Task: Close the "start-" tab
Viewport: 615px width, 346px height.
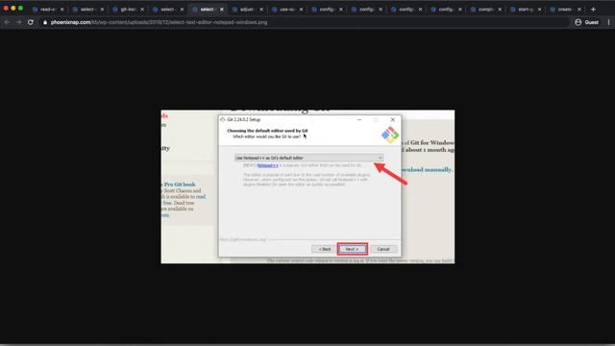Action: (x=540, y=10)
